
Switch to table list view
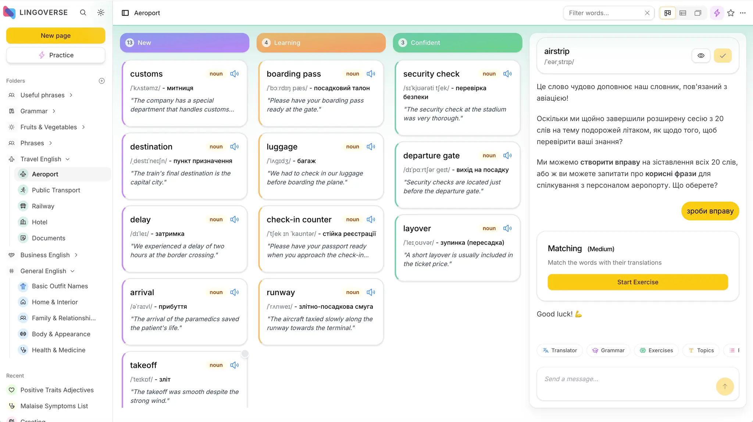[683, 13]
